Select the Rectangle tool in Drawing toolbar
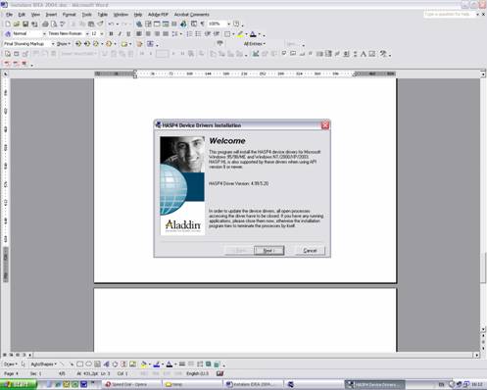The image size is (487, 390). [79, 364]
